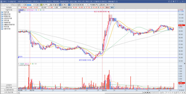Click the search magnifier in menu search box
186x94 pixels.
point(13,5)
